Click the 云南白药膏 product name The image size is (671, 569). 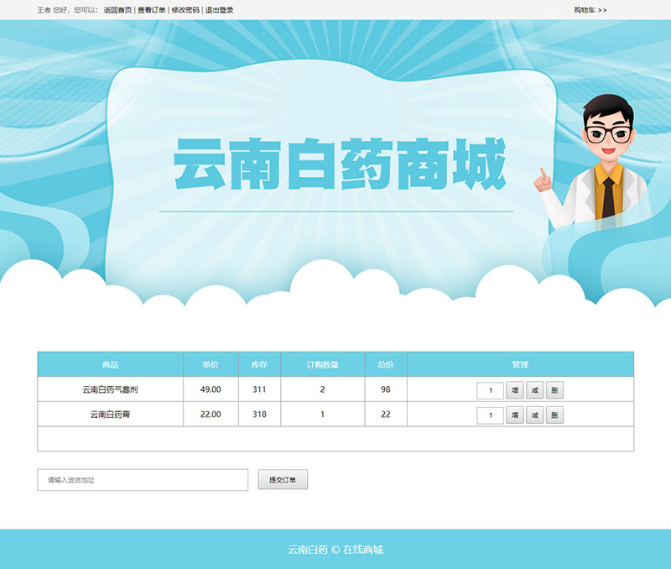[x=110, y=415]
